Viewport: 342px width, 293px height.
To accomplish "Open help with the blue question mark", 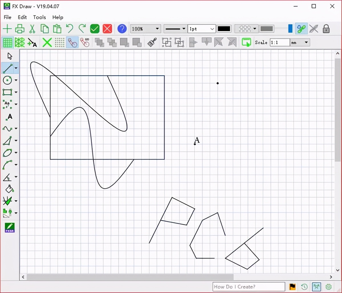I will tap(122, 29).
